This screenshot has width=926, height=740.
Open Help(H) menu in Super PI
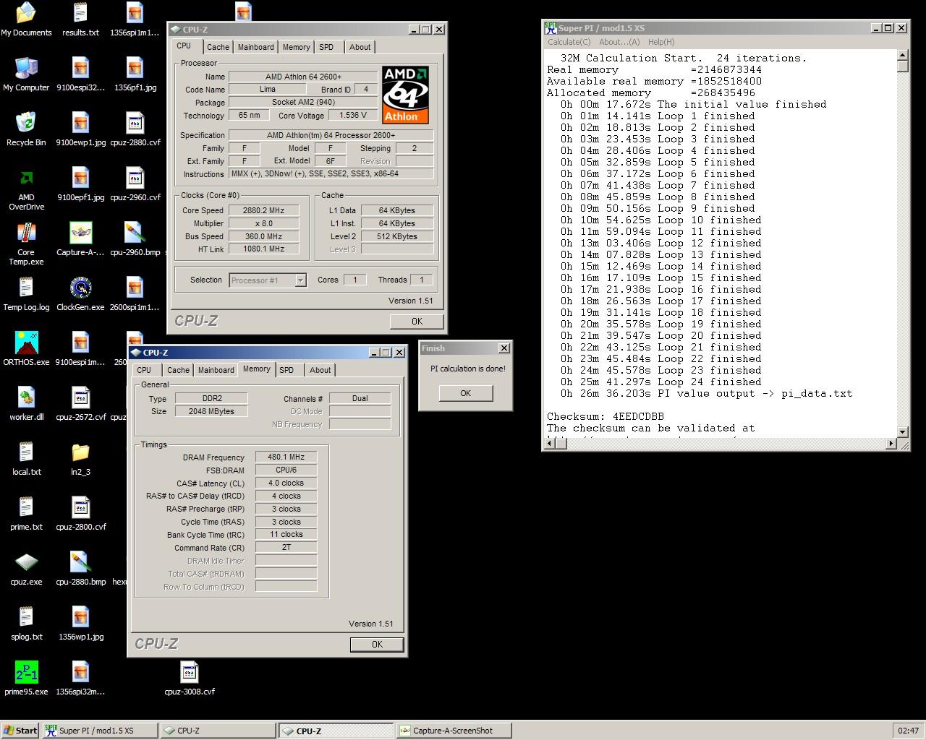click(661, 42)
